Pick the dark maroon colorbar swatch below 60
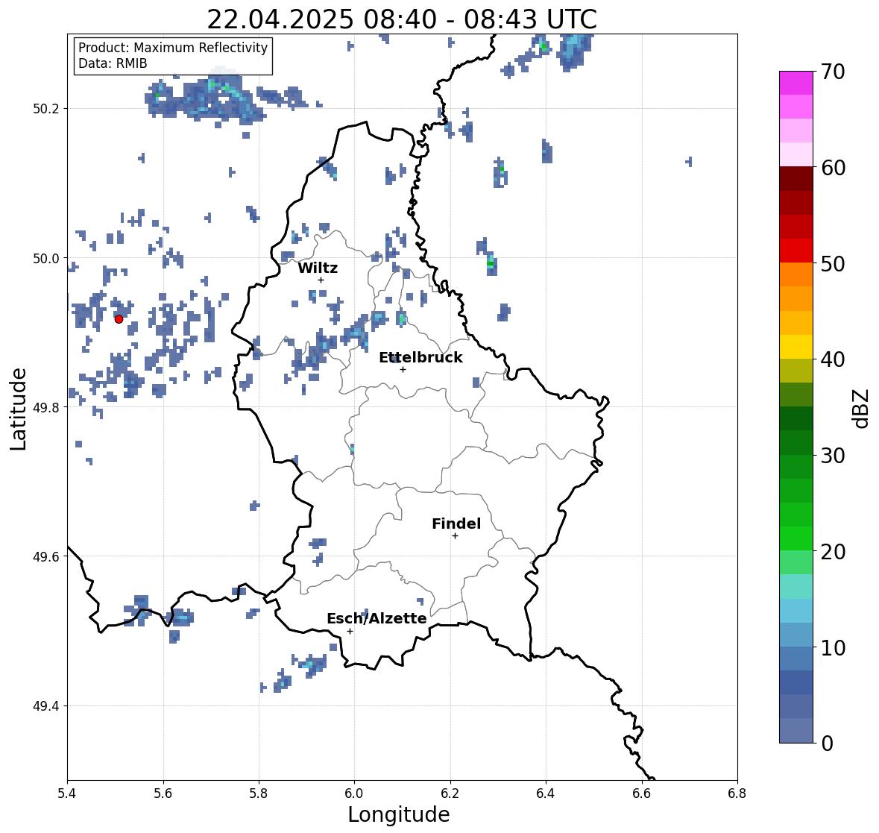This screenshot has height=833, width=879. click(x=796, y=179)
